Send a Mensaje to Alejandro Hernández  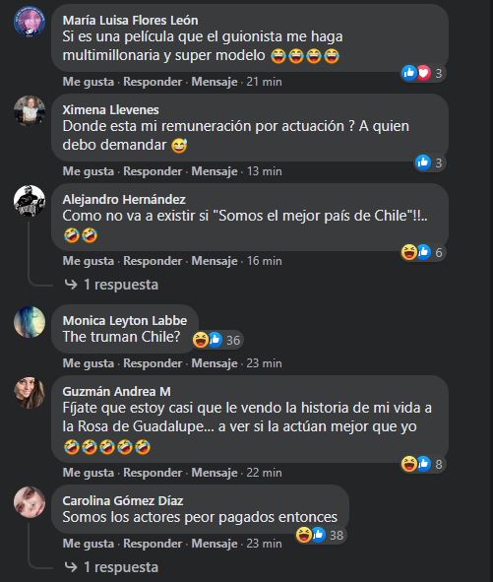pos(215,261)
